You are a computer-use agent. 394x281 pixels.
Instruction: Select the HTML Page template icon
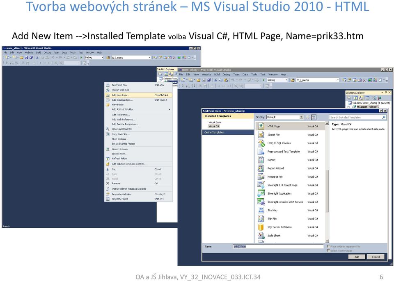click(x=261, y=126)
